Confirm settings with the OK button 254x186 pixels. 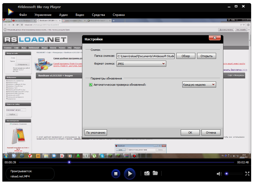[190, 133]
